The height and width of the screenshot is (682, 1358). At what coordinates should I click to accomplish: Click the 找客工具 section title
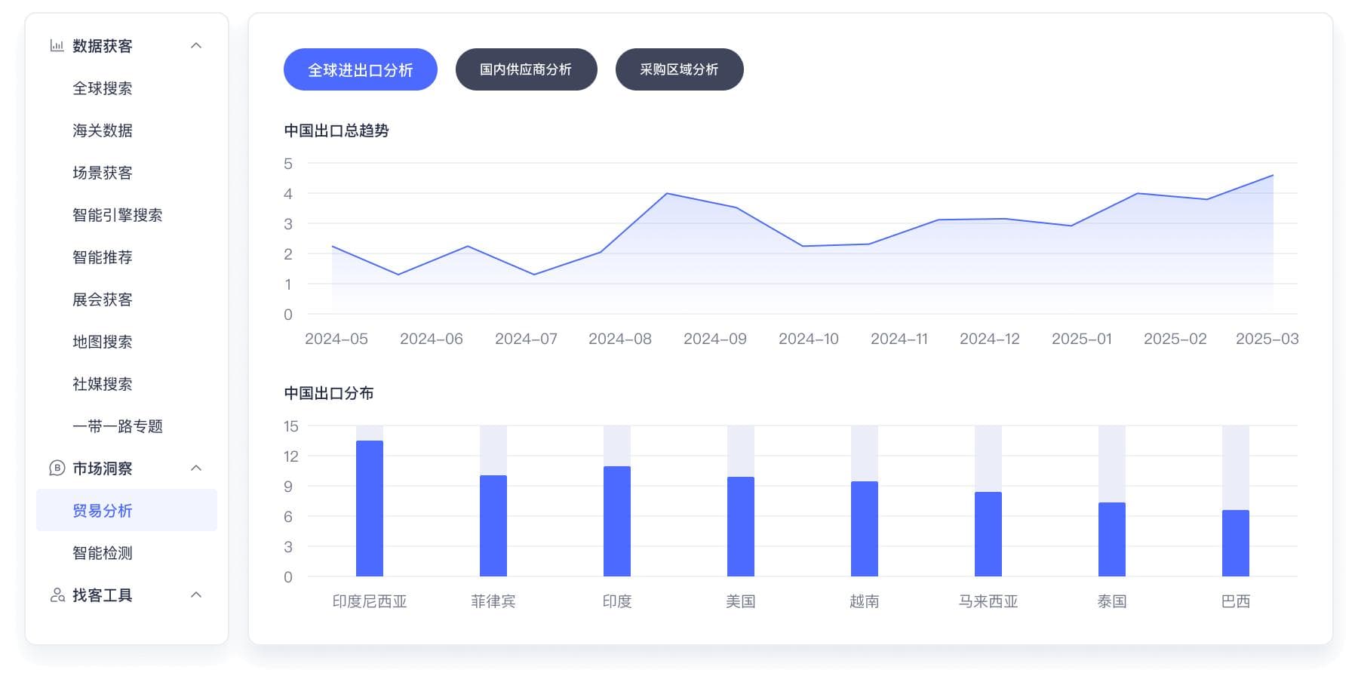pyautogui.click(x=103, y=595)
